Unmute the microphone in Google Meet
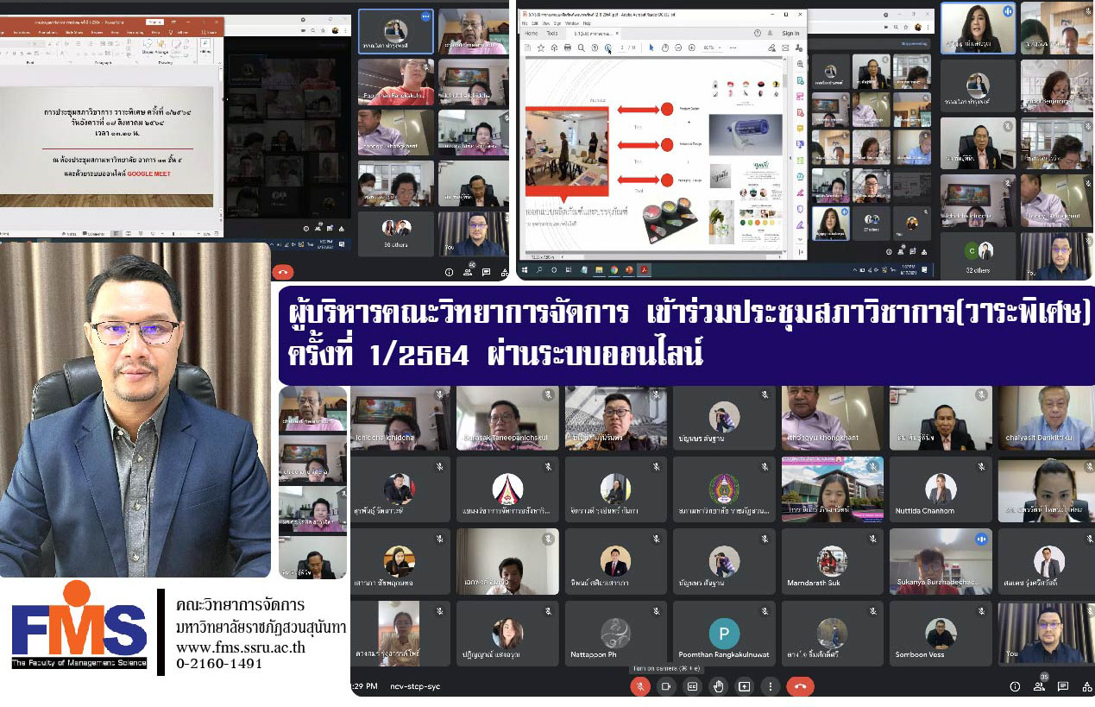 pos(640,686)
